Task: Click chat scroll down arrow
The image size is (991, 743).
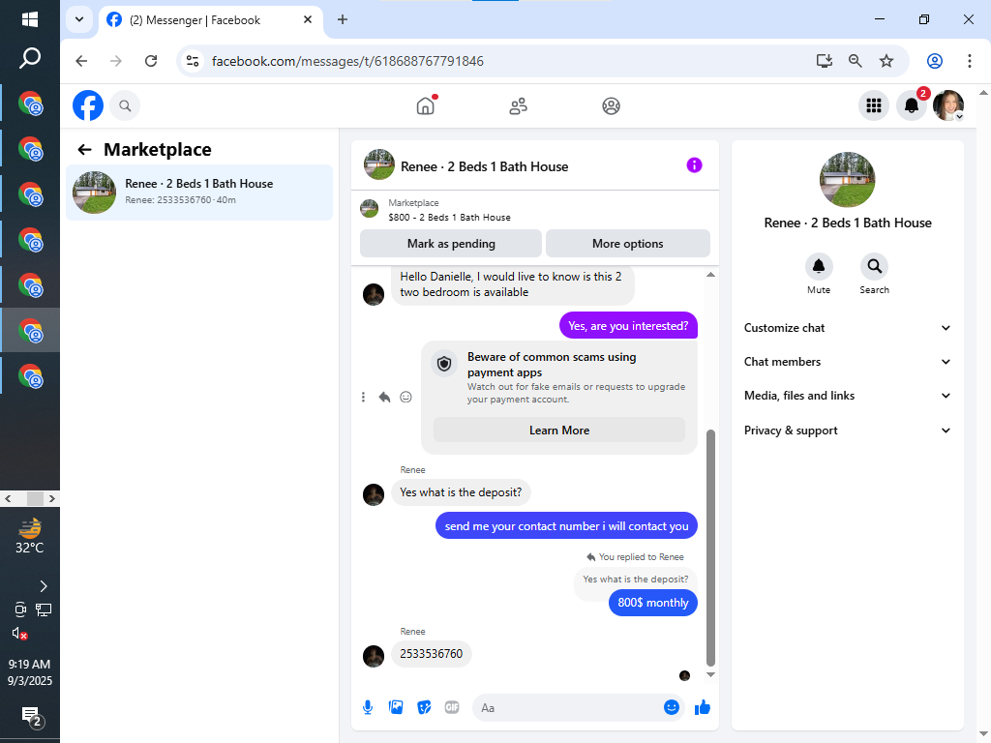Action: click(710, 674)
